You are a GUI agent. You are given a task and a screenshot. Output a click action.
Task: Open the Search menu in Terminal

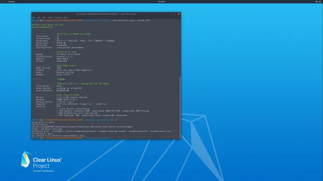[50, 17]
